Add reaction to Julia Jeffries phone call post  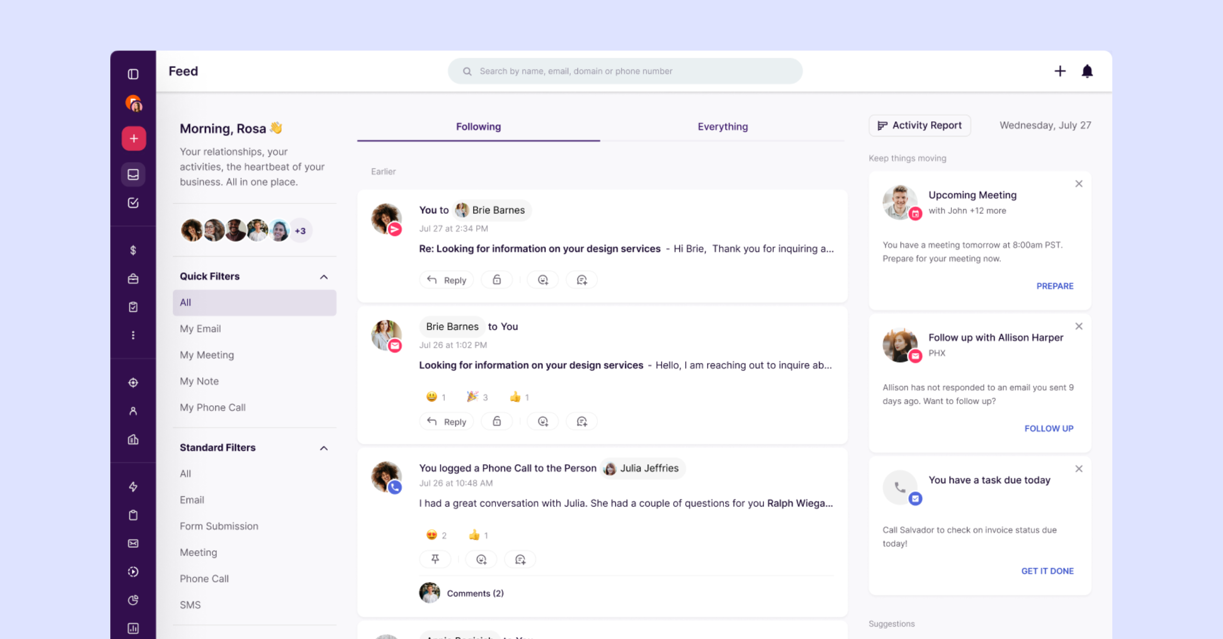click(x=481, y=560)
